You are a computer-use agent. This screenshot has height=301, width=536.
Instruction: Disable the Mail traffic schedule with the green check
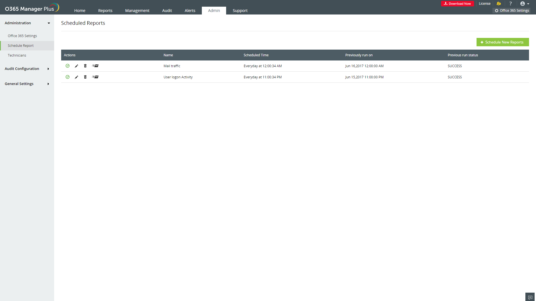(x=68, y=66)
